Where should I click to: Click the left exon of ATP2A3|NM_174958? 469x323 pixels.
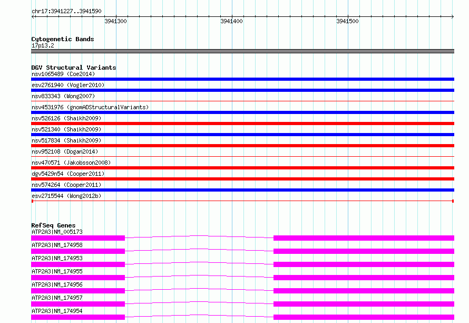click(78, 251)
